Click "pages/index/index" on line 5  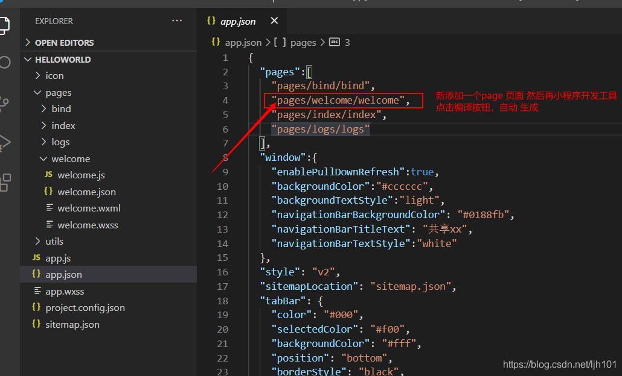327,114
